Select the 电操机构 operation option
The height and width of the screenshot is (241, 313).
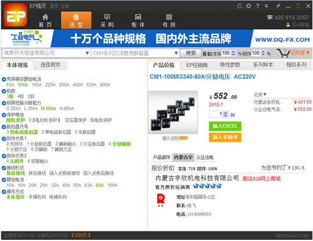[x=58, y=197]
